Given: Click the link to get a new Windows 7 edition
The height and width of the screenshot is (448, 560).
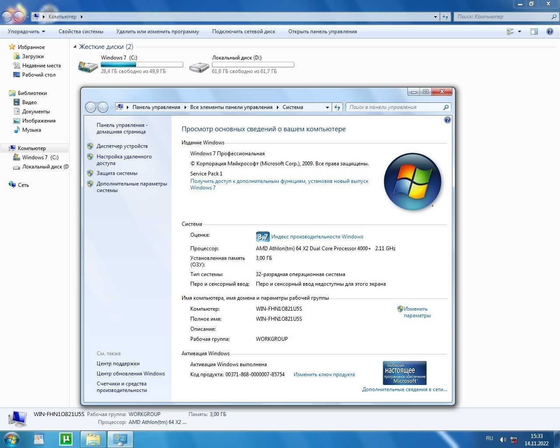Looking at the screenshot, I should tap(279, 184).
